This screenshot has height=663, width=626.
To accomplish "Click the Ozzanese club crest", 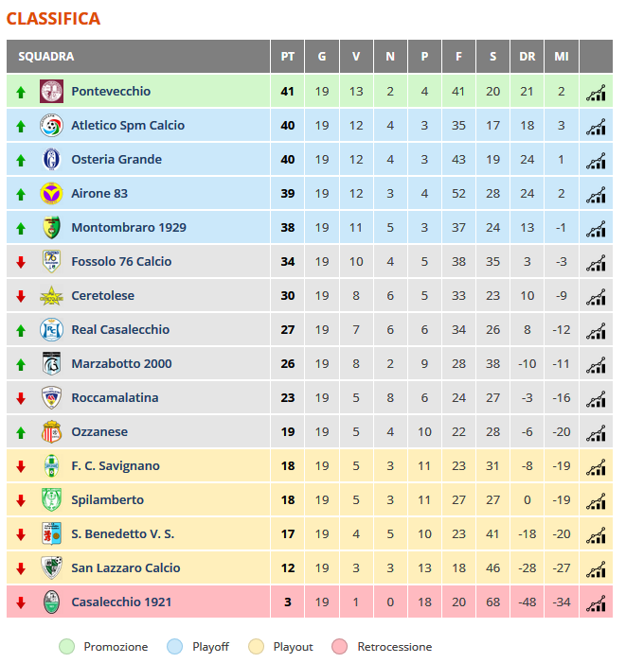I will 52,431.
